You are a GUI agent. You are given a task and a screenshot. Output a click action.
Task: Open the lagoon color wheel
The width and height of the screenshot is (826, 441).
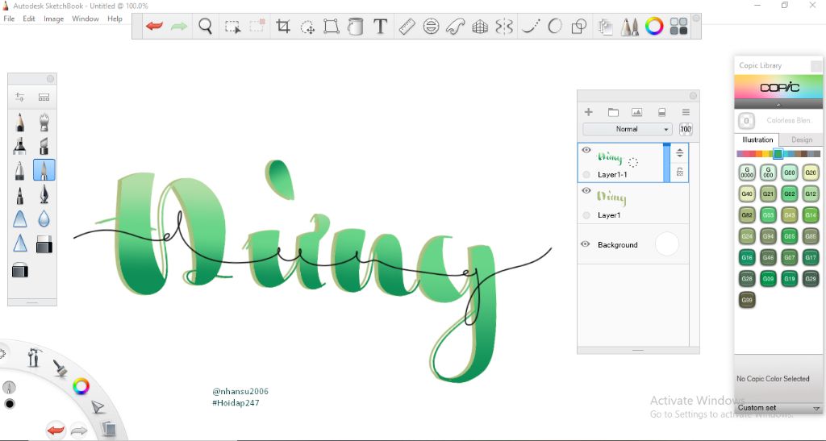(x=81, y=387)
